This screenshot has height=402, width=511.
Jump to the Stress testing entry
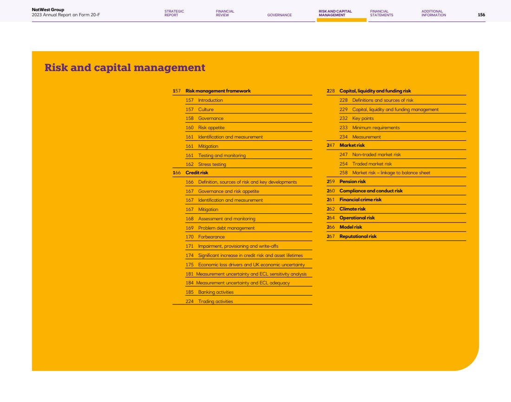click(212, 165)
